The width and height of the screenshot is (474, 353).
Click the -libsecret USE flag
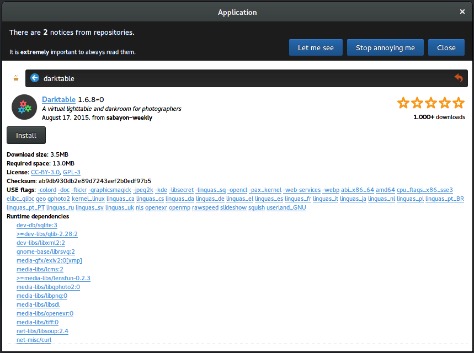click(182, 190)
